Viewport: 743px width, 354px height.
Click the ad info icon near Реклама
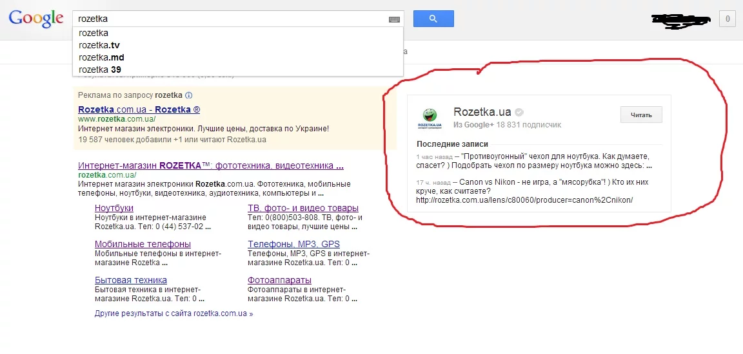click(188, 95)
